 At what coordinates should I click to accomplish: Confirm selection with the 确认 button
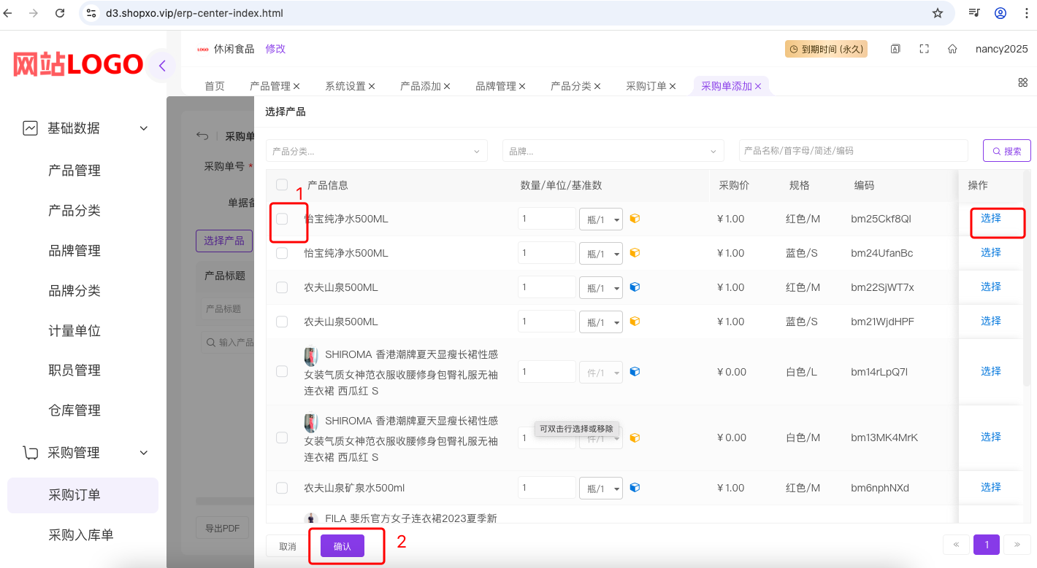pos(343,546)
